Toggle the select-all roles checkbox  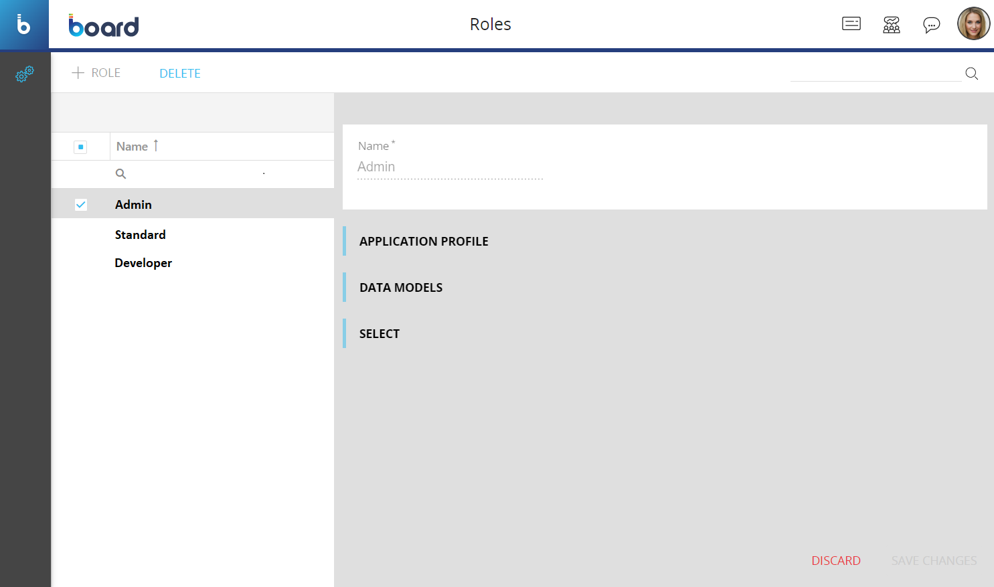[80, 147]
